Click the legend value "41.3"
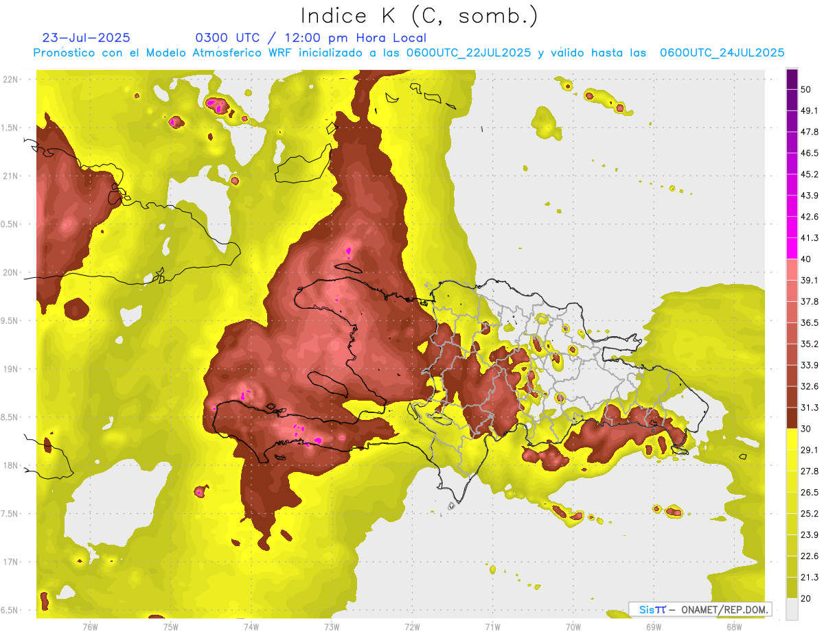 pyautogui.click(x=810, y=238)
